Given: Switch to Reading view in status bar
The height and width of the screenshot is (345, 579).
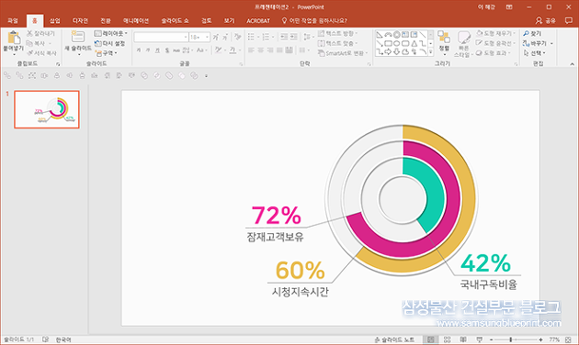Looking at the screenshot, I should click(x=463, y=339).
